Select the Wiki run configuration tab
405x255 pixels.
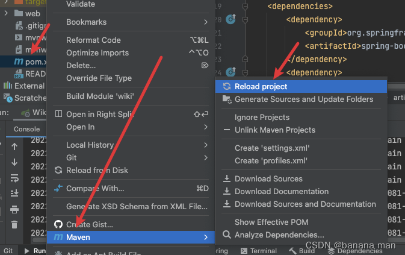[34, 113]
